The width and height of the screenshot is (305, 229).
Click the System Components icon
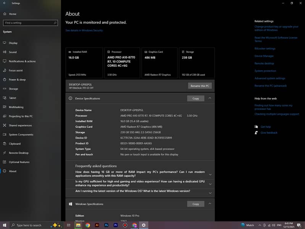pos(5,134)
